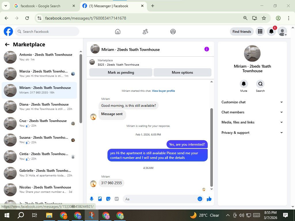Toggle conversation information purple icon
The image size is (295, 221).
click(207, 49)
